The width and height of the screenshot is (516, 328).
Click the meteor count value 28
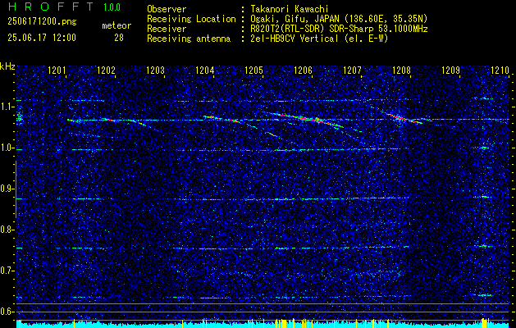tap(119, 38)
